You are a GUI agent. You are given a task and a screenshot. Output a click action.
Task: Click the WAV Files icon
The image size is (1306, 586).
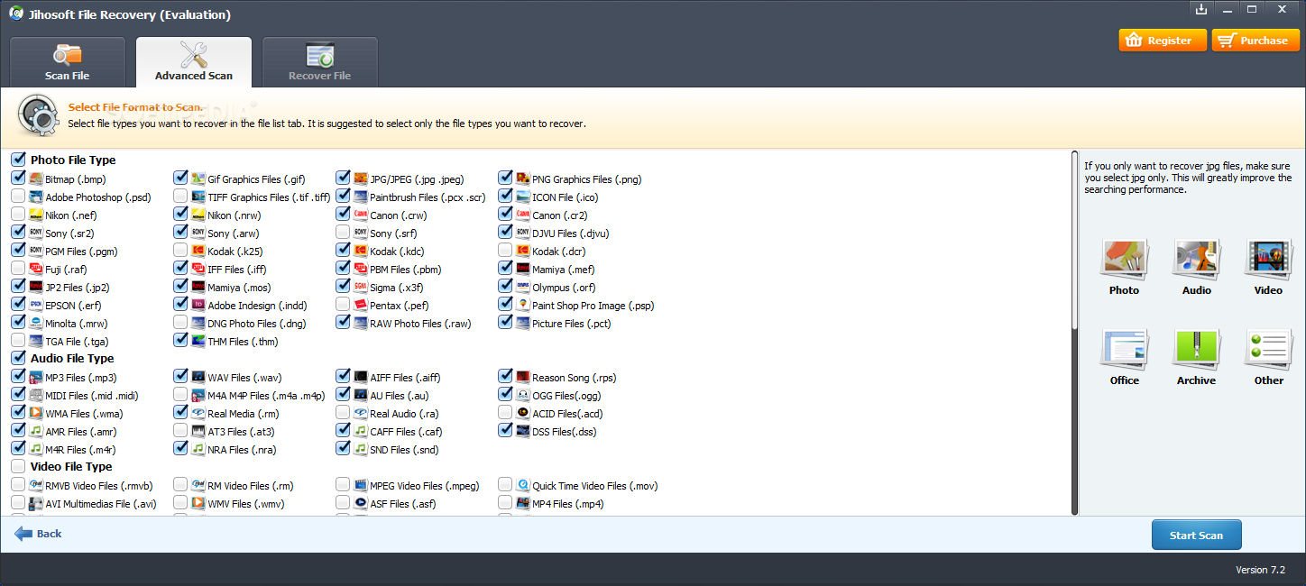[x=198, y=377]
